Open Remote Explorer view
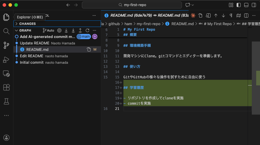The height and width of the screenshot is (145, 260). (x=6, y=74)
